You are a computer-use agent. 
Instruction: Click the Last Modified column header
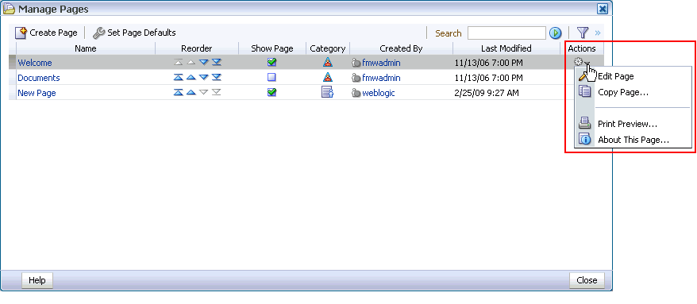tap(506, 48)
